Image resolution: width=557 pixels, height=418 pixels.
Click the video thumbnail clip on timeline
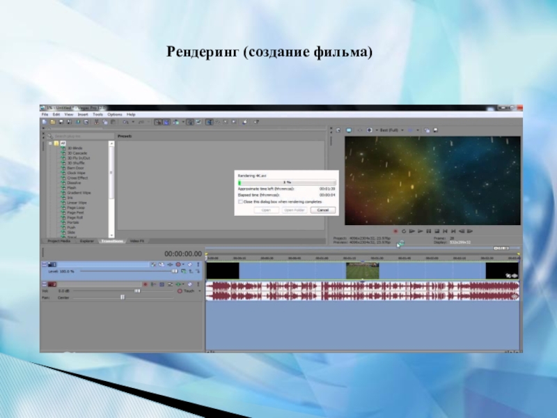[363, 270]
